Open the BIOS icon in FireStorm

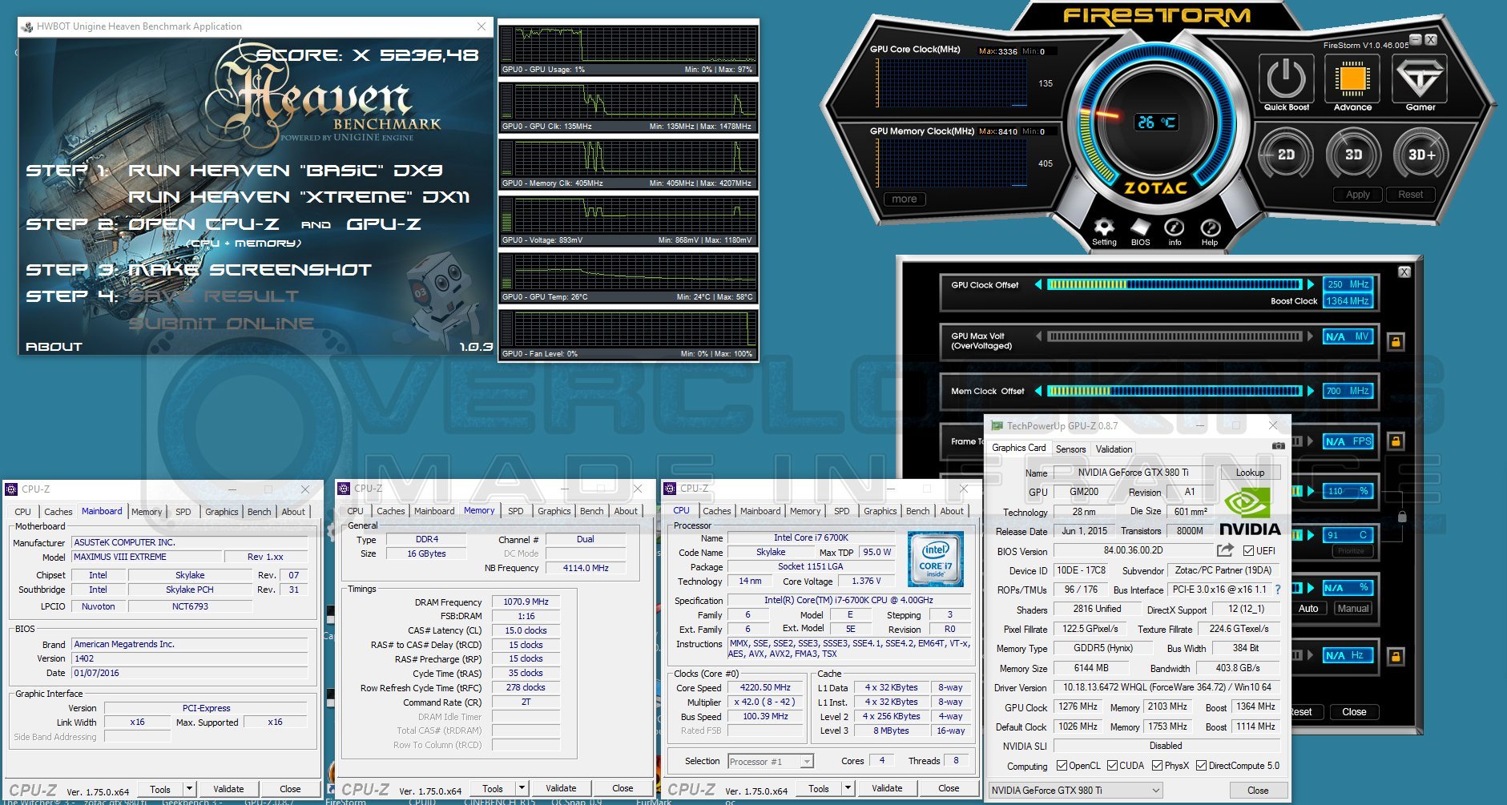point(1140,227)
